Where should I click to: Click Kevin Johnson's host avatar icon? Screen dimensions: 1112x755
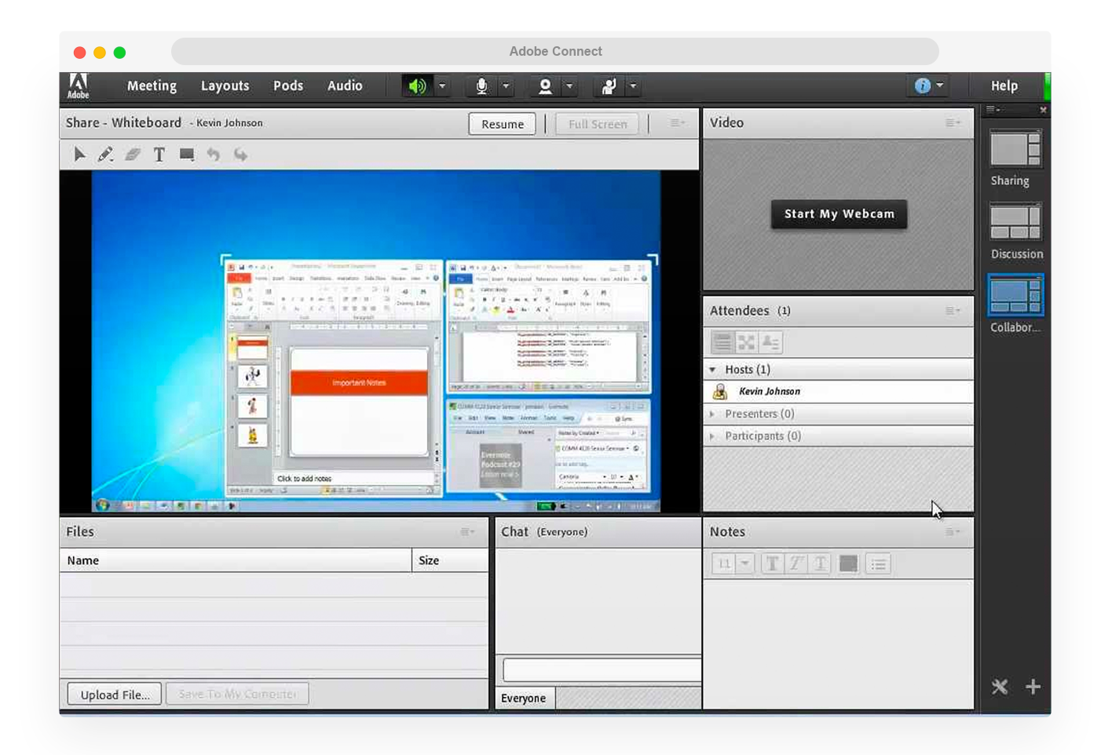click(719, 392)
